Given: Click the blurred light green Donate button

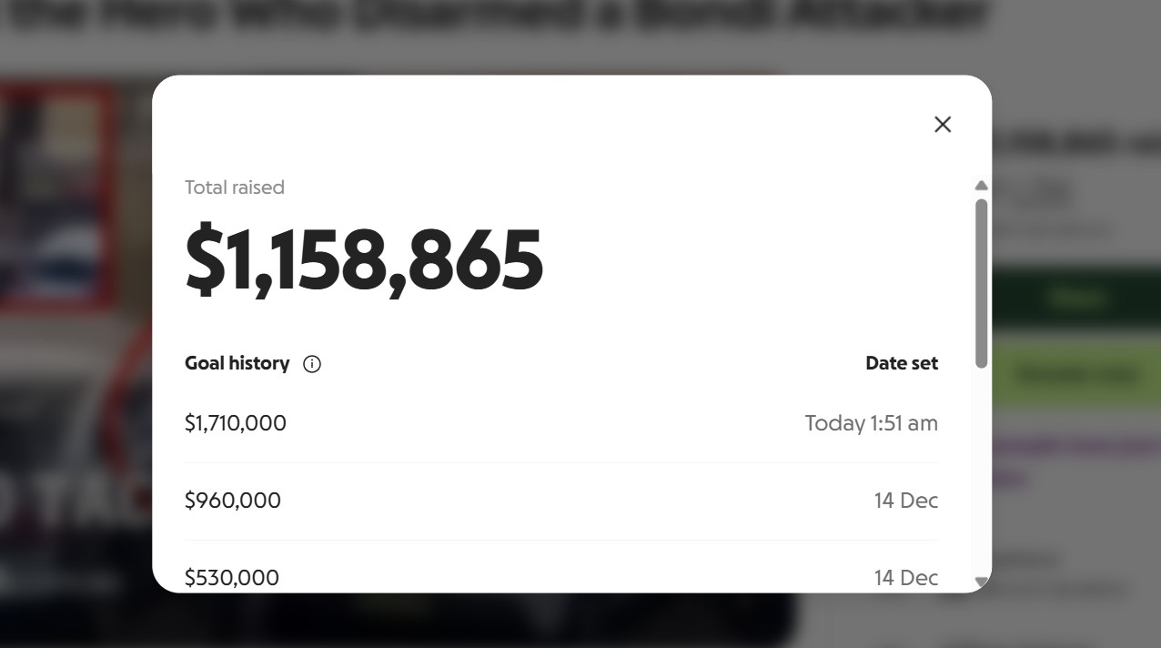Looking at the screenshot, I should point(1075,373).
